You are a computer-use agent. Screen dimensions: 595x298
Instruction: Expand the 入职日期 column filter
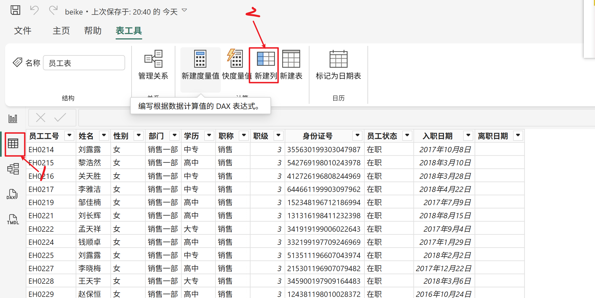pos(468,135)
